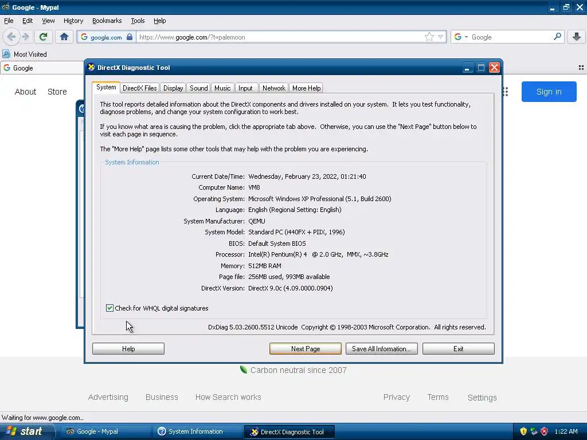Open the browser home page icon
The image size is (587, 440).
point(64,37)
